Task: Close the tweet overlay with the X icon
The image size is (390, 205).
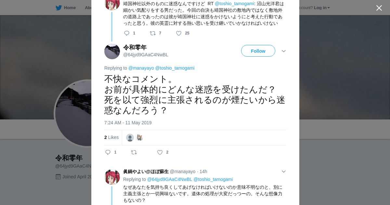Action: [x=379, y=8]
